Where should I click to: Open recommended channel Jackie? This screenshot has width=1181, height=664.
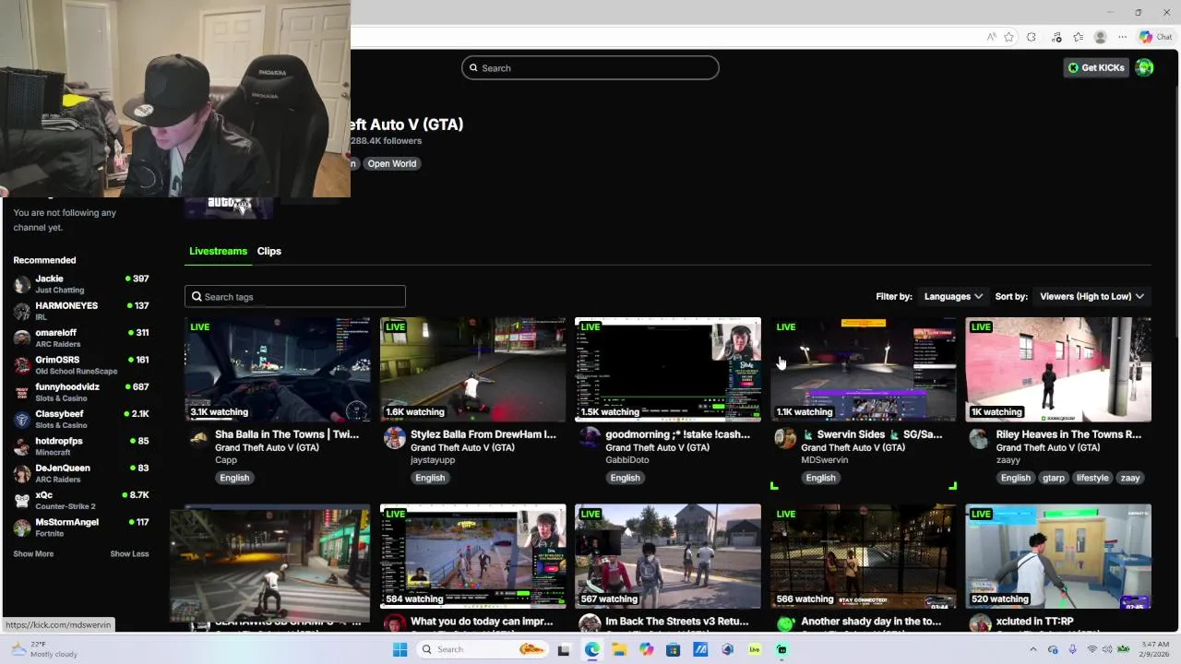81,283
